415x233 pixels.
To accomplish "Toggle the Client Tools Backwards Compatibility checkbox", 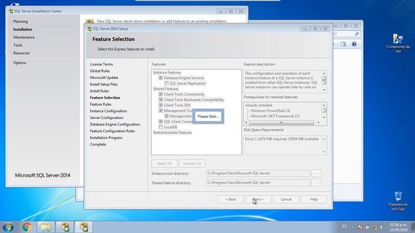I will [161, 100].
